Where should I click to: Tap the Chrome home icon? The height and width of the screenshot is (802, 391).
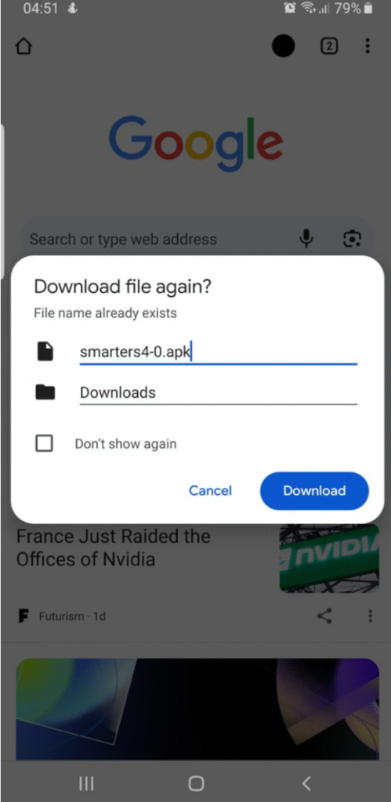24,46
